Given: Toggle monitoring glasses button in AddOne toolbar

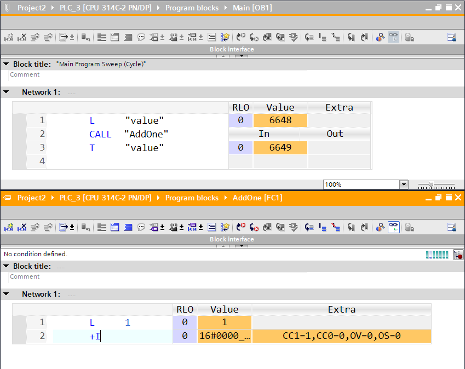Looking at the screenshot, I should (394, 227).
